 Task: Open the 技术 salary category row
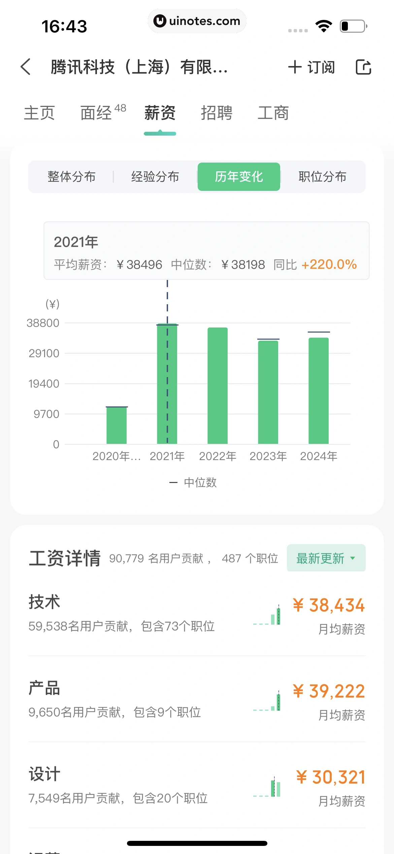click(197, 615)
